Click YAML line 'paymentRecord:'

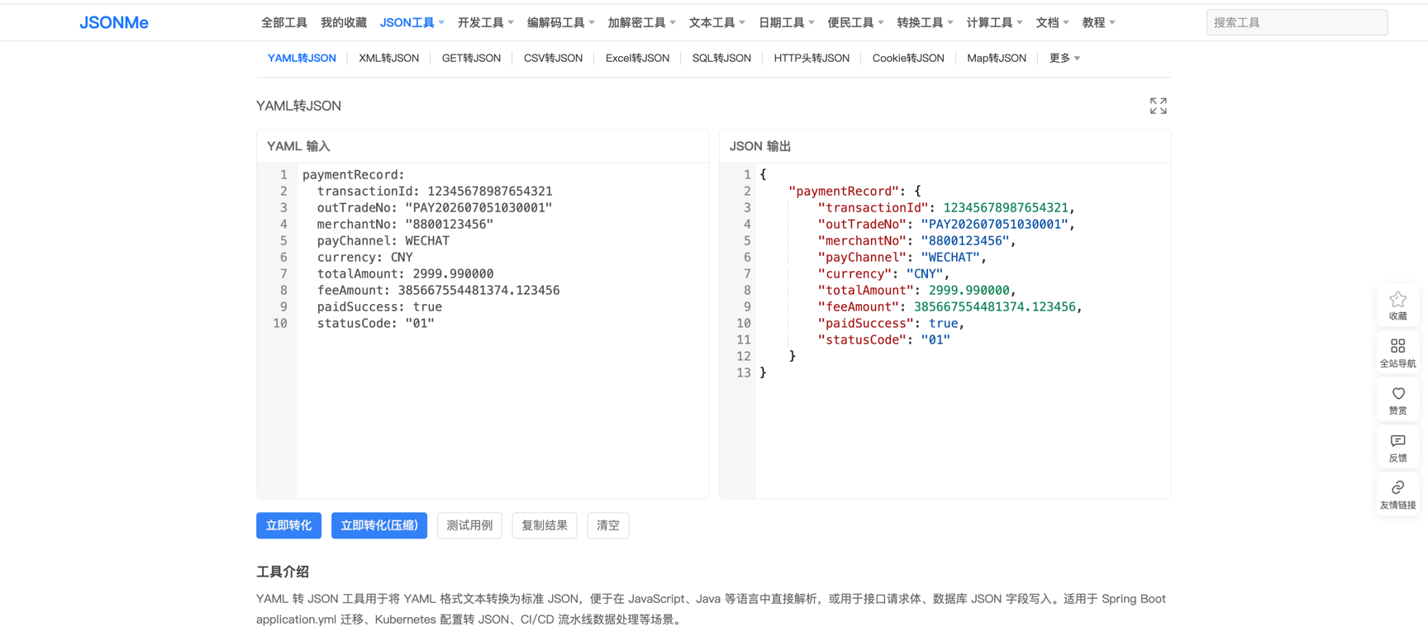354,174
